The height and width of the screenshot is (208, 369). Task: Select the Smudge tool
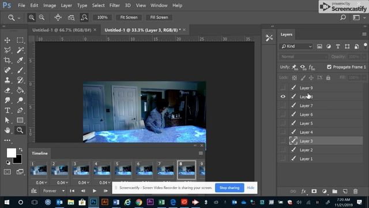[x=7, y=100]
